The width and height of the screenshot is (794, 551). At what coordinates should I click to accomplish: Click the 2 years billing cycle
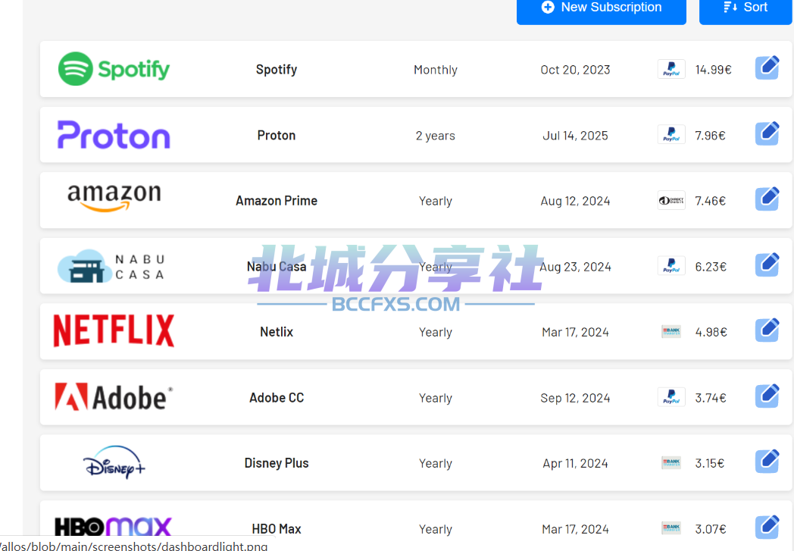(436, 135)
